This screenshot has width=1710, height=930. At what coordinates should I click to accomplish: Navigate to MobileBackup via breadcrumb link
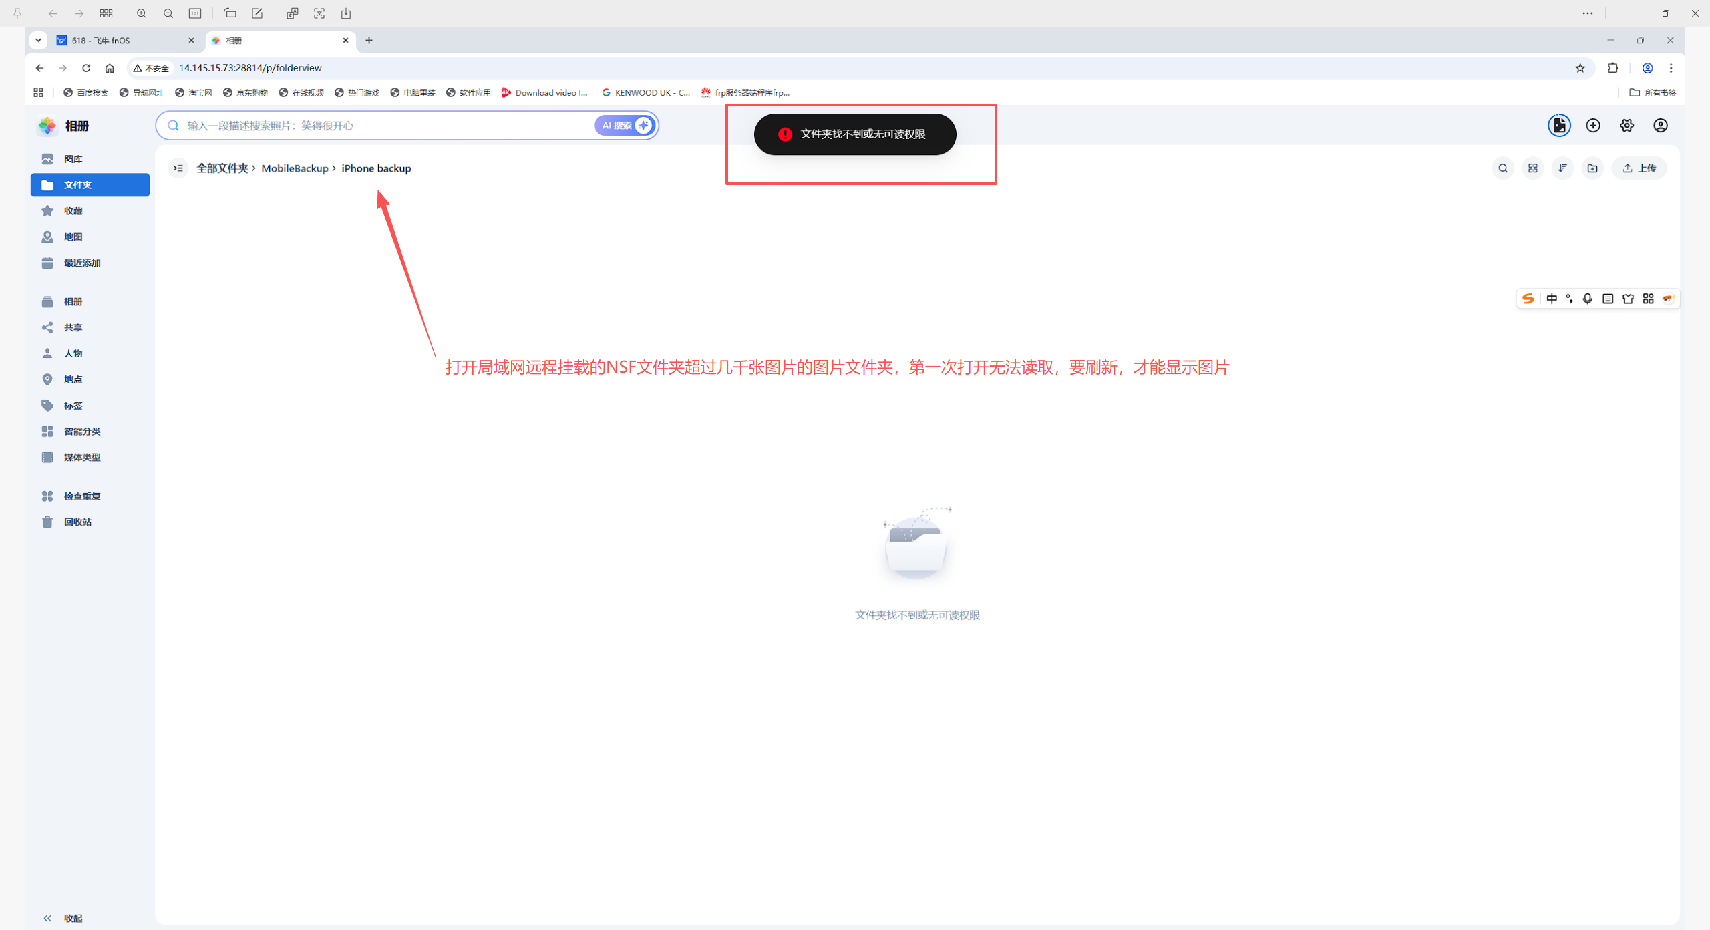tap(296, 168)
